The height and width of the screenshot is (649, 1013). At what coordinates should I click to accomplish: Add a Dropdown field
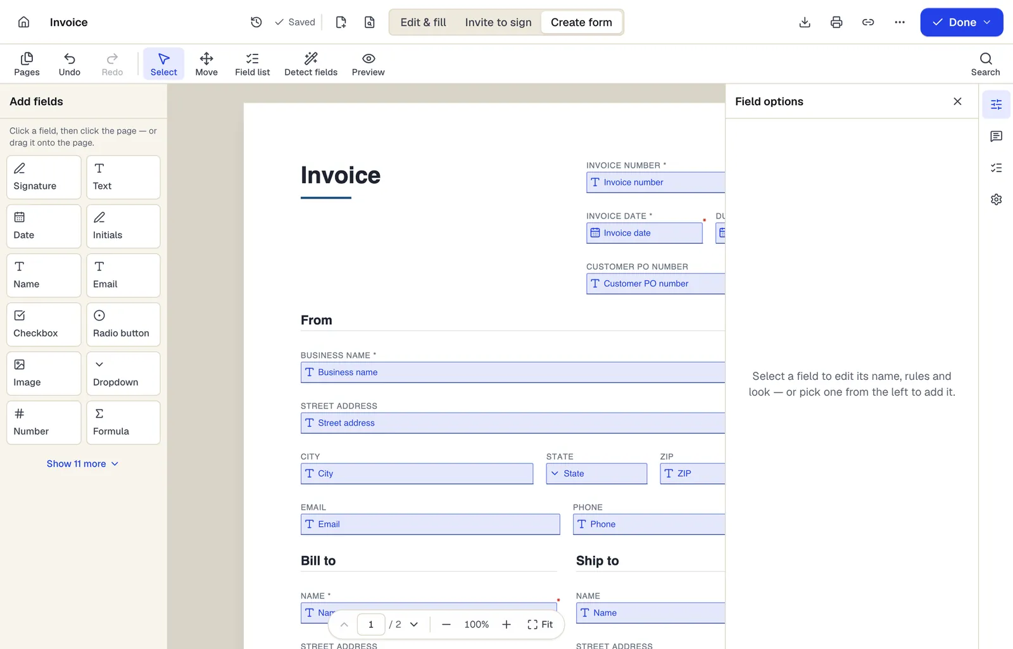[123, 374]
